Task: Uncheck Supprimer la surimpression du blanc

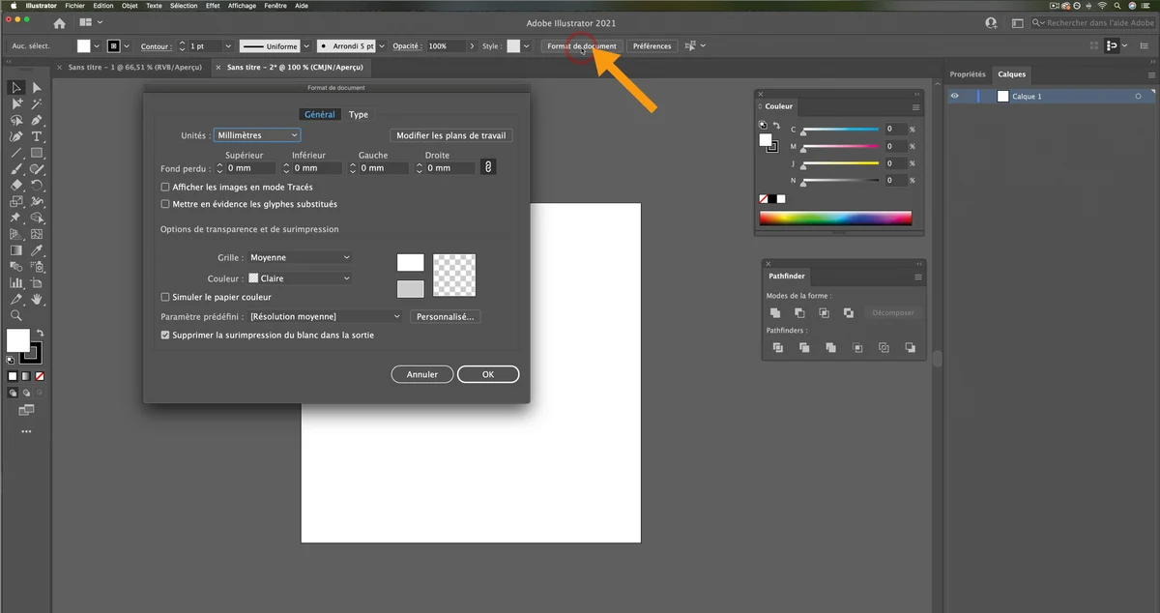Action: click(165, 335)
